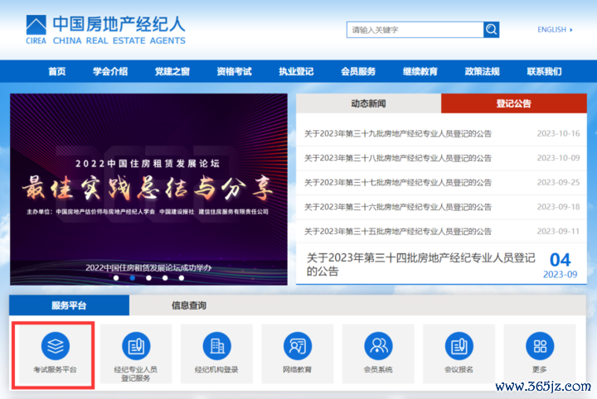Focus the 请输入关键字 search field
This screenshot has width=597, height=399.
[415, 30]
